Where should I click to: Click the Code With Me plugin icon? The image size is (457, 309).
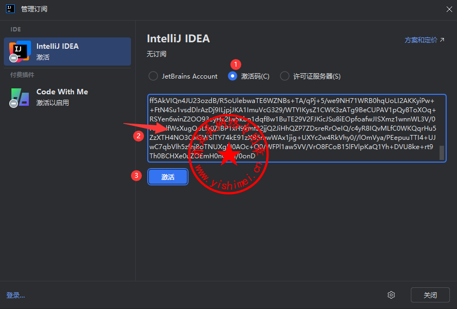click(x=20, y=96)
